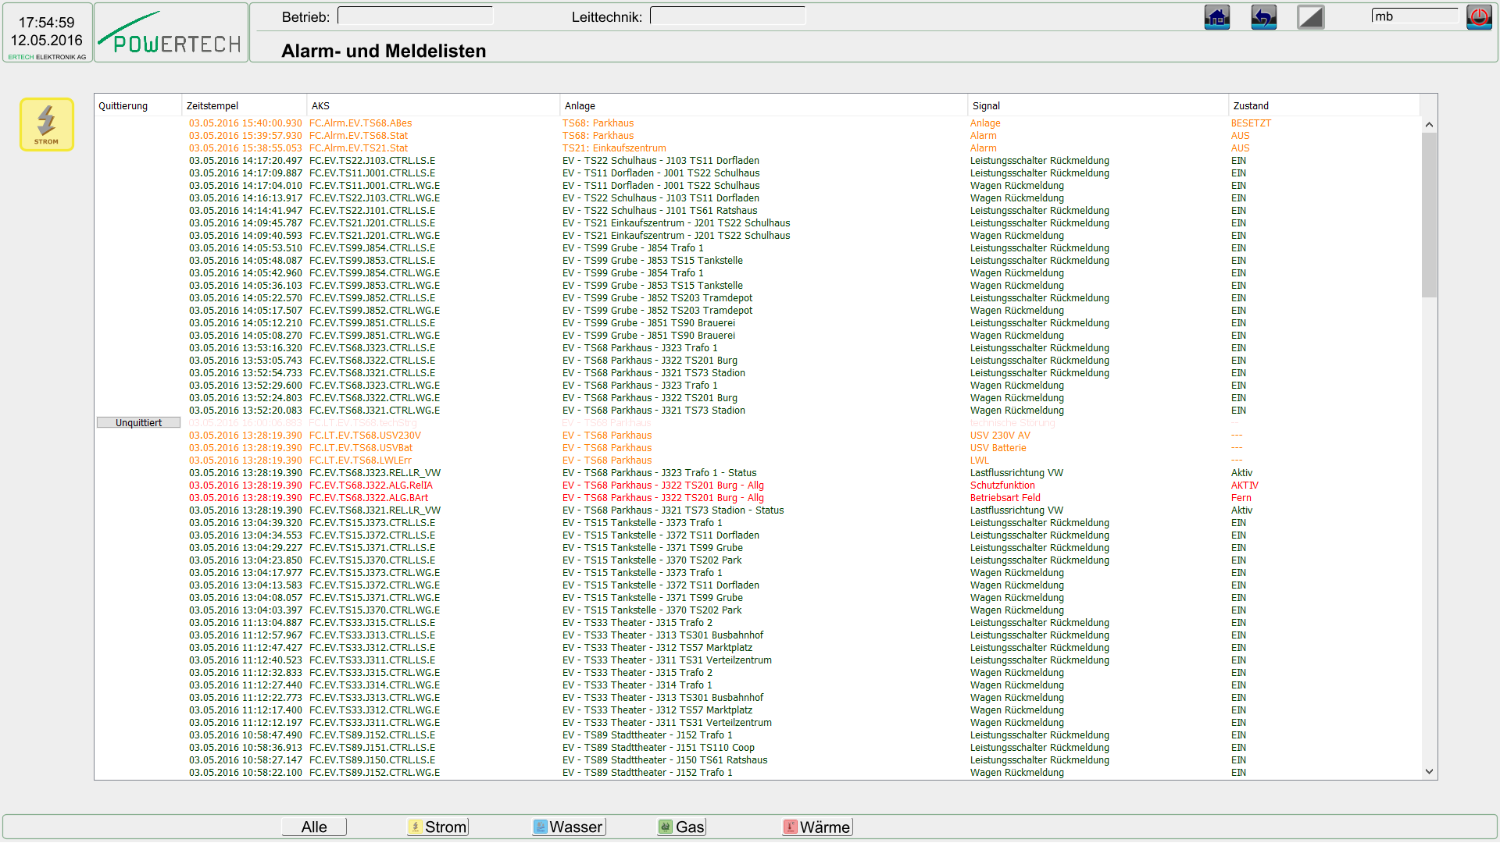Sort by the Zeitstempel column header
Viewport: 1500px width, 843px height.
pyautogui.click(x=245, y=106)
